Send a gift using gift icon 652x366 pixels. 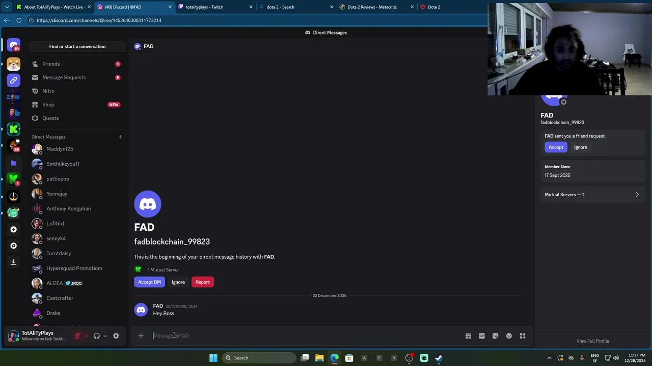pyautogui.click(x=468, y=336)
